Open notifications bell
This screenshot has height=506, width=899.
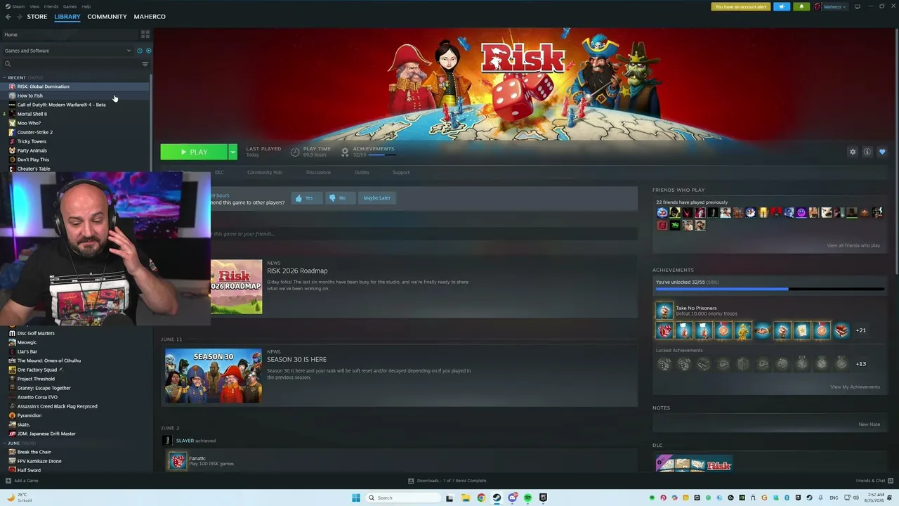(801, 7)
